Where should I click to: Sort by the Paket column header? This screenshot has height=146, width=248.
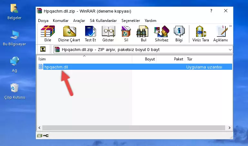(171, 59)
